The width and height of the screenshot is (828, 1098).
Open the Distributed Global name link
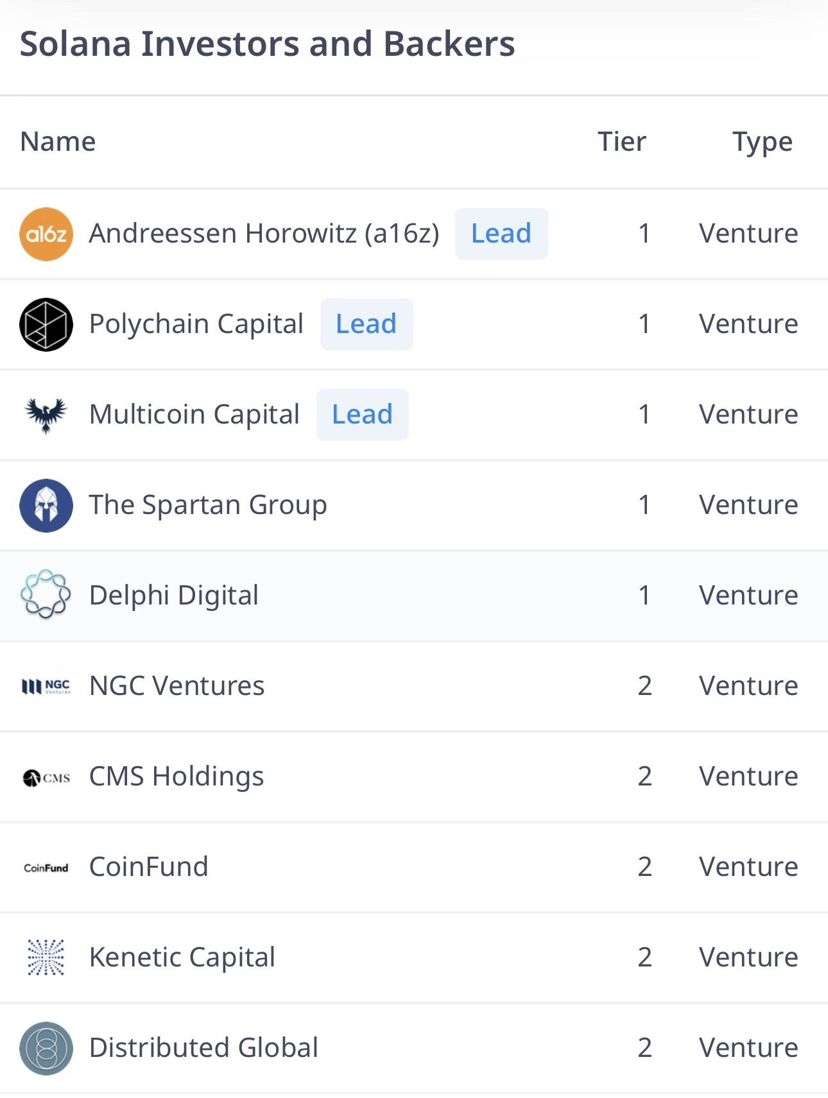point(203,1048)
